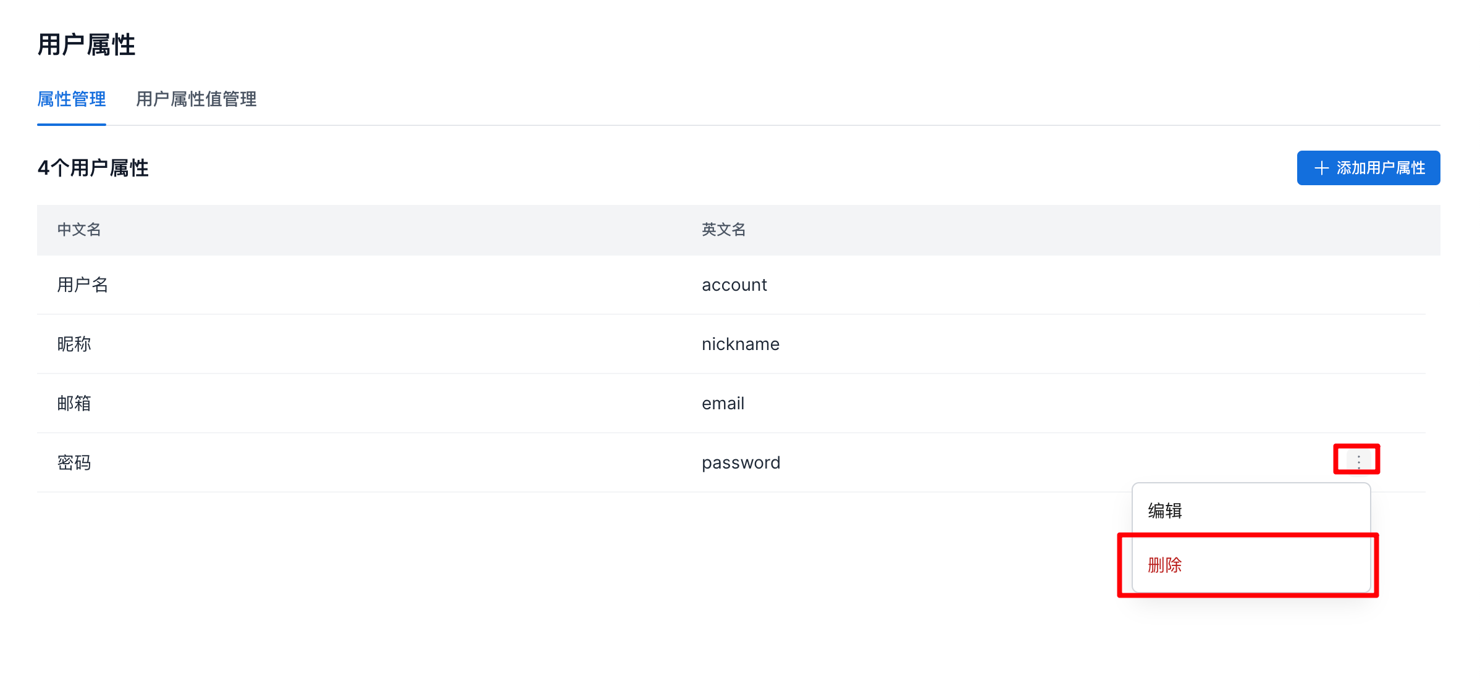Click the 4个用户属性 count heading
The height and width of the screenshot is (684, 1480).
93,168
